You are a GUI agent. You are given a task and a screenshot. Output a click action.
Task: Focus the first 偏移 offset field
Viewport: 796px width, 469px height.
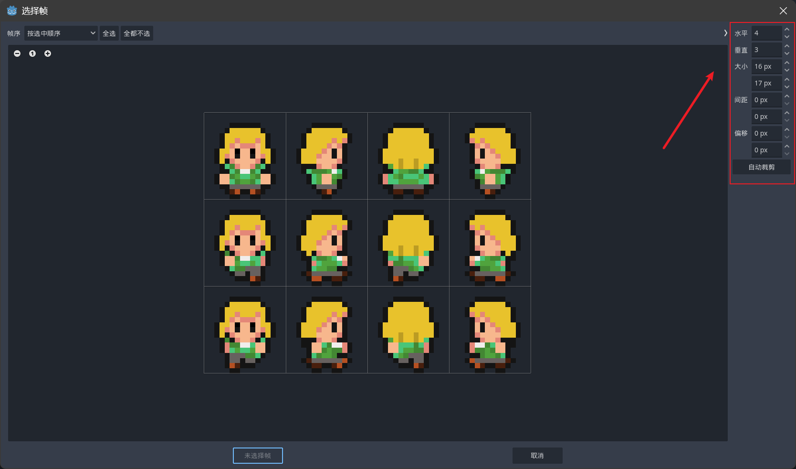point(766,133)
